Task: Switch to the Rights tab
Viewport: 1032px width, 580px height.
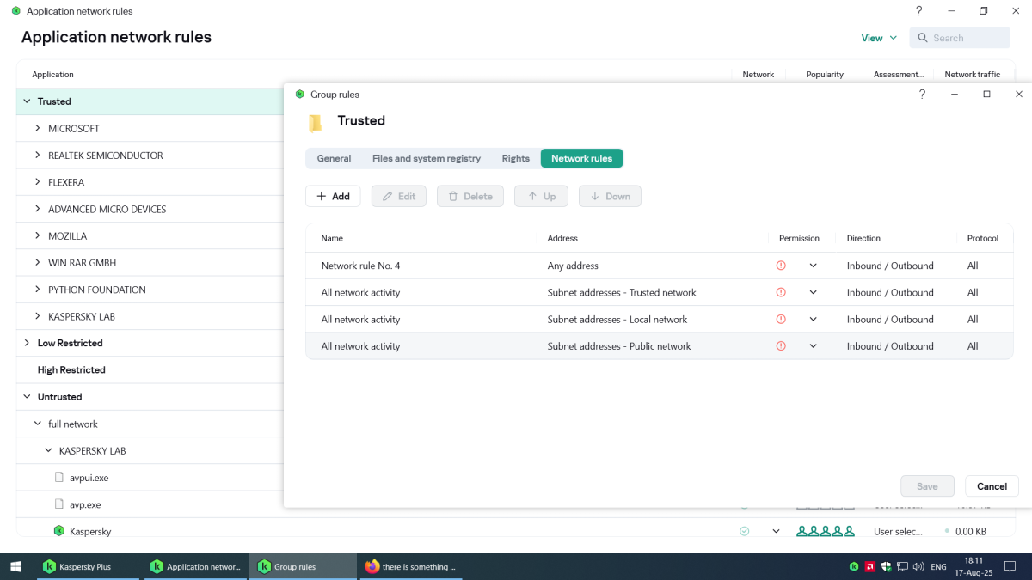Action: tap(516, 158)
